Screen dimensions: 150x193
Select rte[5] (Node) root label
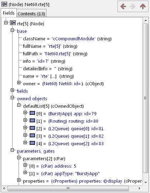[31, 24]
